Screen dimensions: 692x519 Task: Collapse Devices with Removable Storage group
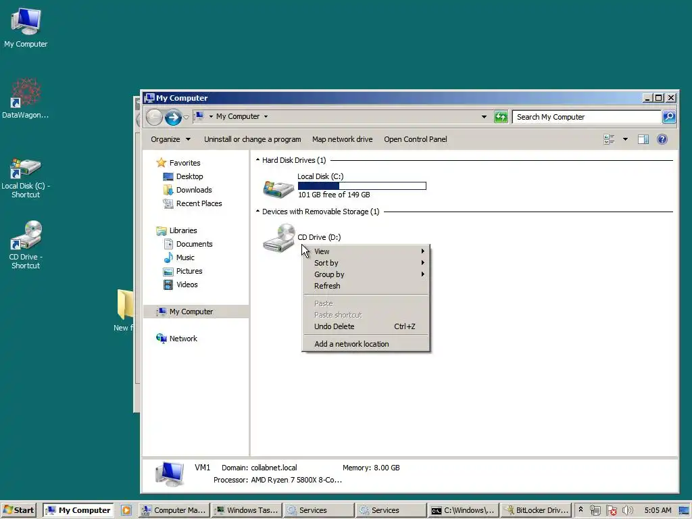coord(257,212)
